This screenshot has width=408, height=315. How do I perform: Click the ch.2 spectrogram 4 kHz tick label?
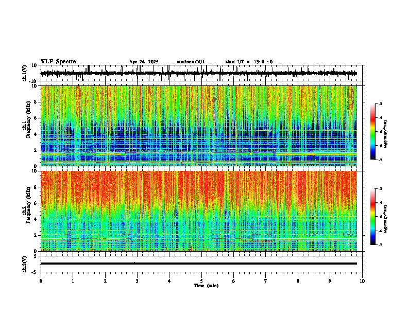pyautogui.click(x=36, y=219)
